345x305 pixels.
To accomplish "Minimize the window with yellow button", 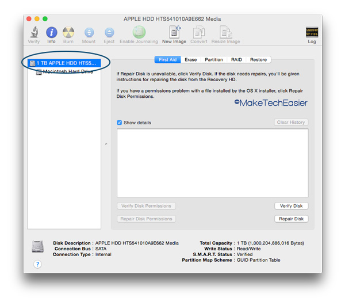I will pyautogui.click(x=37, y=19).
